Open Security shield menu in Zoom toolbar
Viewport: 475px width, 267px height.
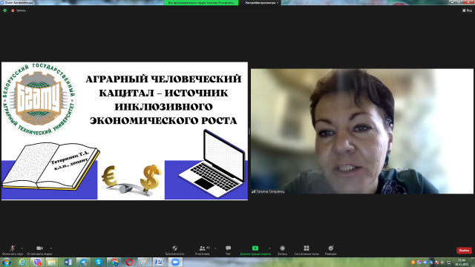pos(175,250)
